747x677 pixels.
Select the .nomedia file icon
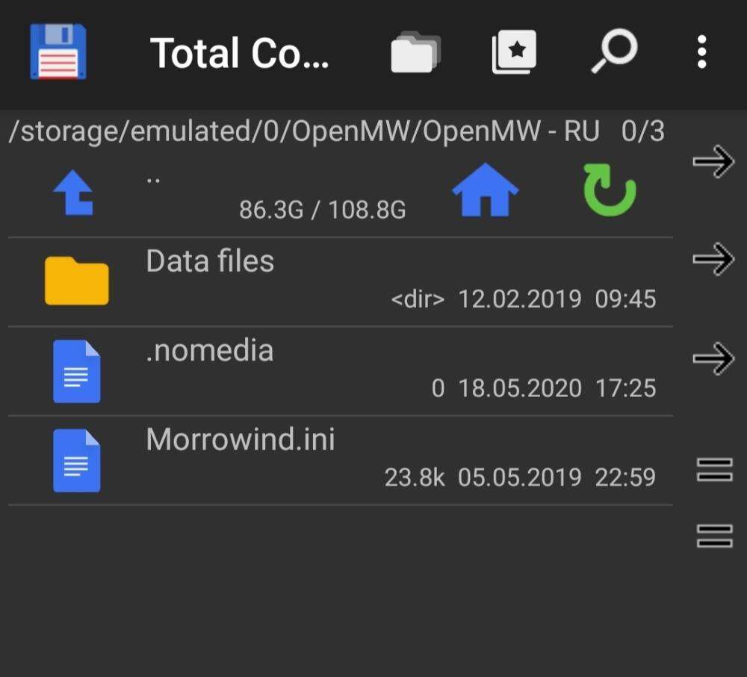tap(77, 372)
